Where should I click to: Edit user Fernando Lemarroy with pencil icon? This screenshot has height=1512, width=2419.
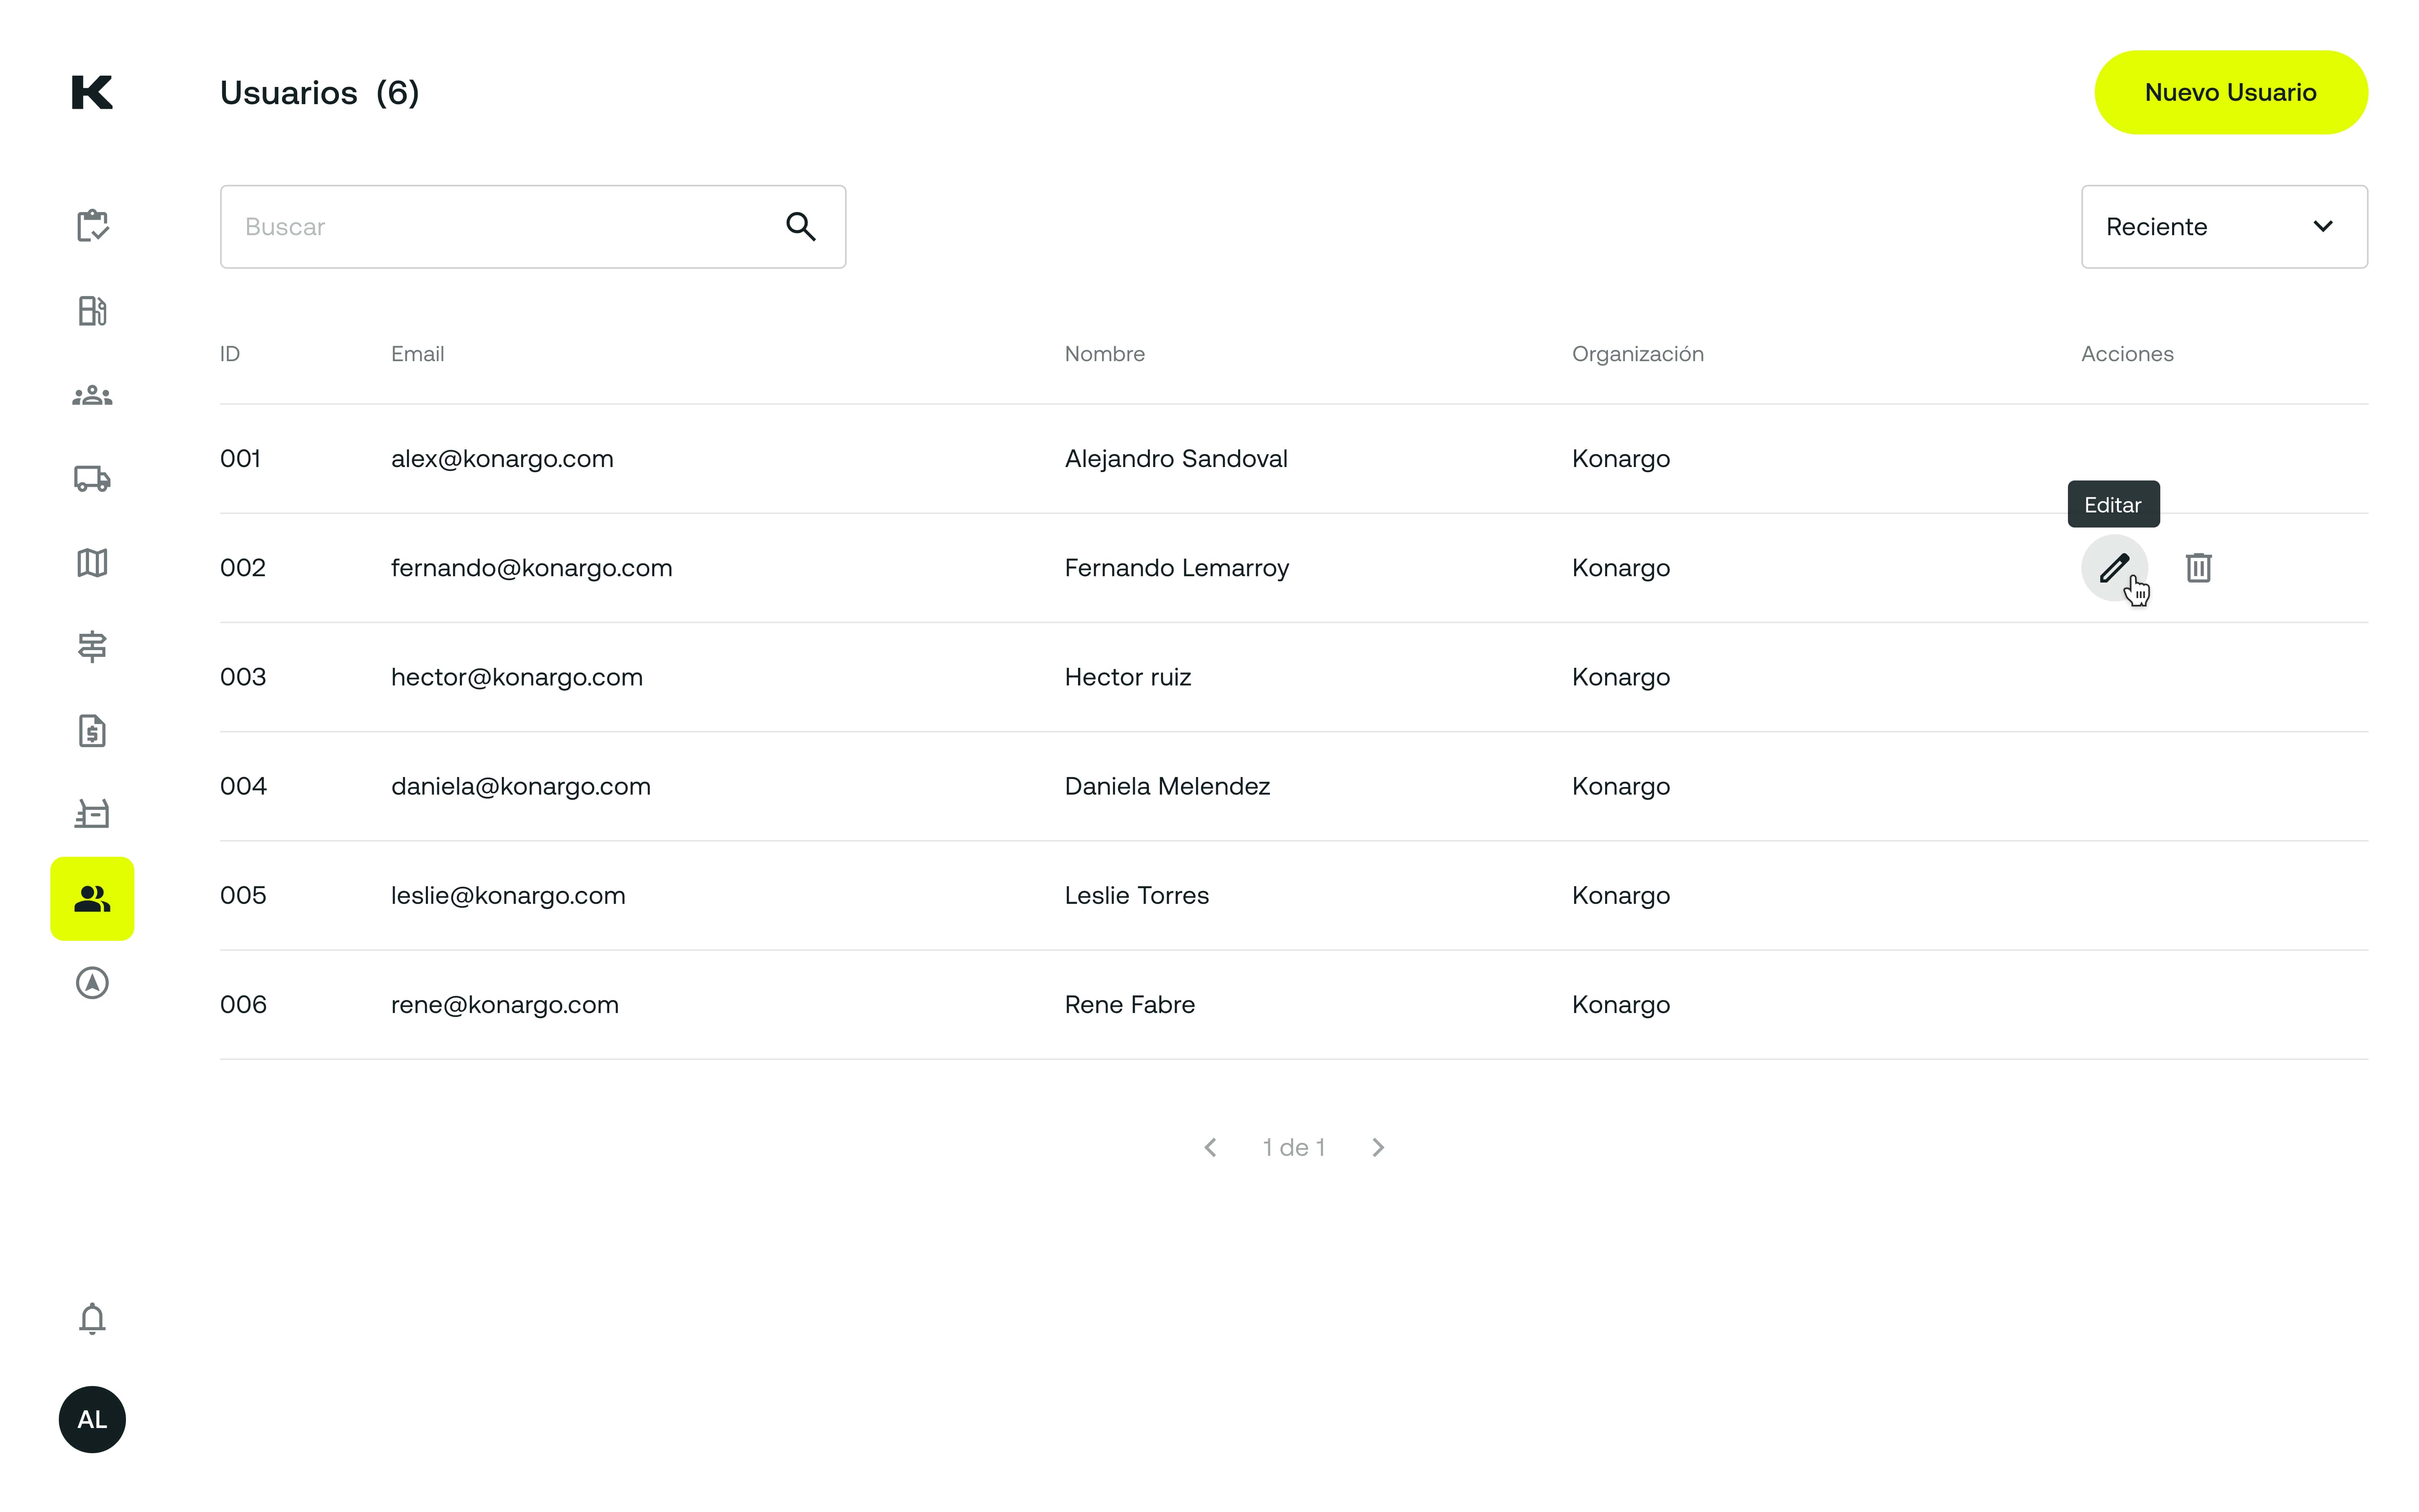[2114, 568]
